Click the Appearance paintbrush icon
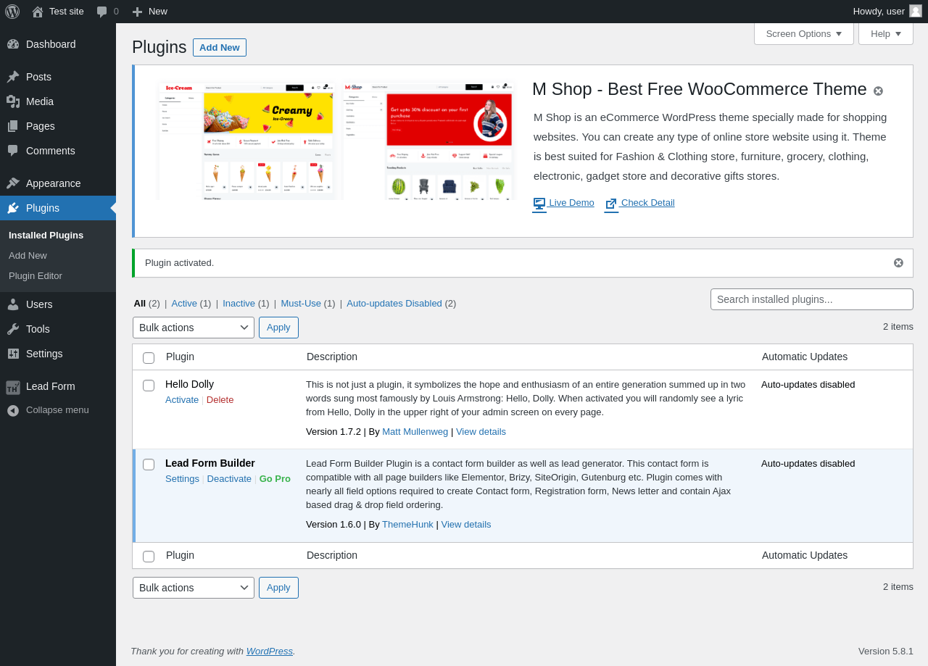Viewport: 928px width, 666px height. 13,183
